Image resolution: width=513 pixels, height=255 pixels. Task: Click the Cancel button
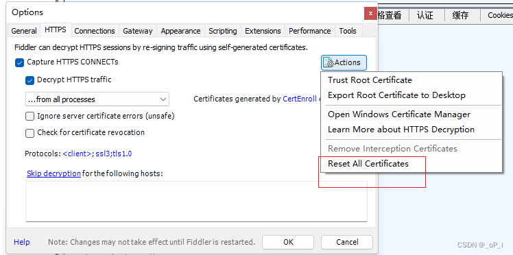347,242
